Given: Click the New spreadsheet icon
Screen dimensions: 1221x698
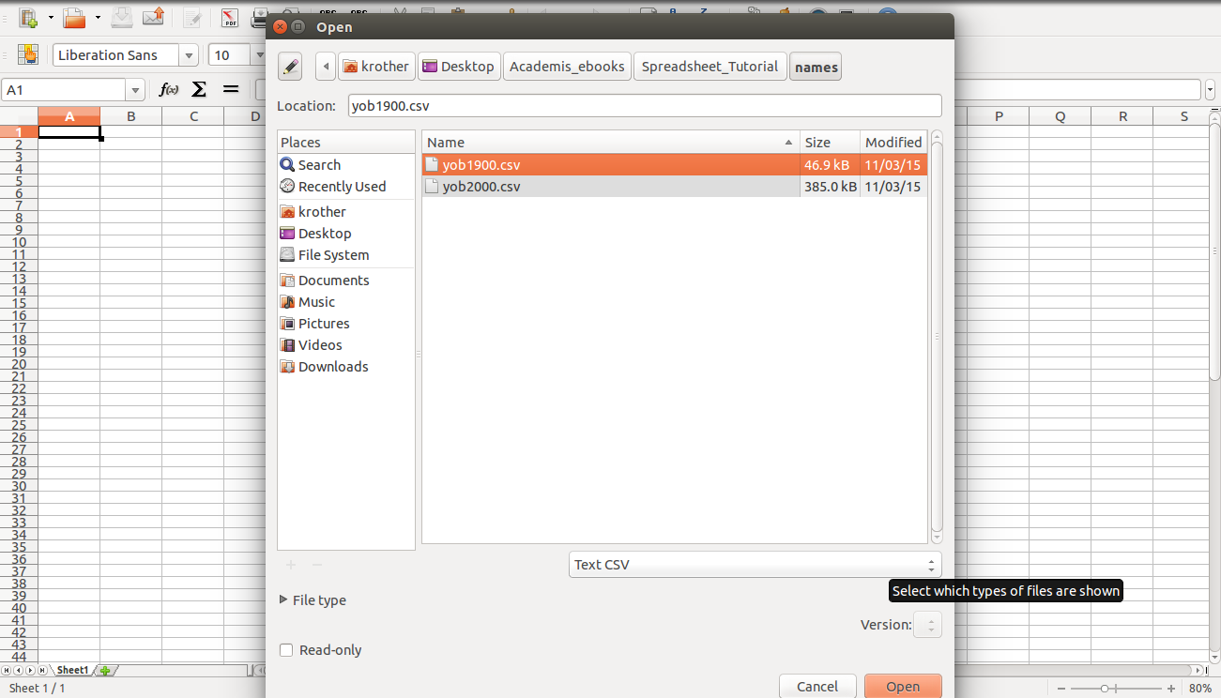Looking at the screenshot, I should pos(28,17).
